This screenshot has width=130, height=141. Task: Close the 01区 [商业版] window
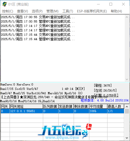click(x=123, y=4)
